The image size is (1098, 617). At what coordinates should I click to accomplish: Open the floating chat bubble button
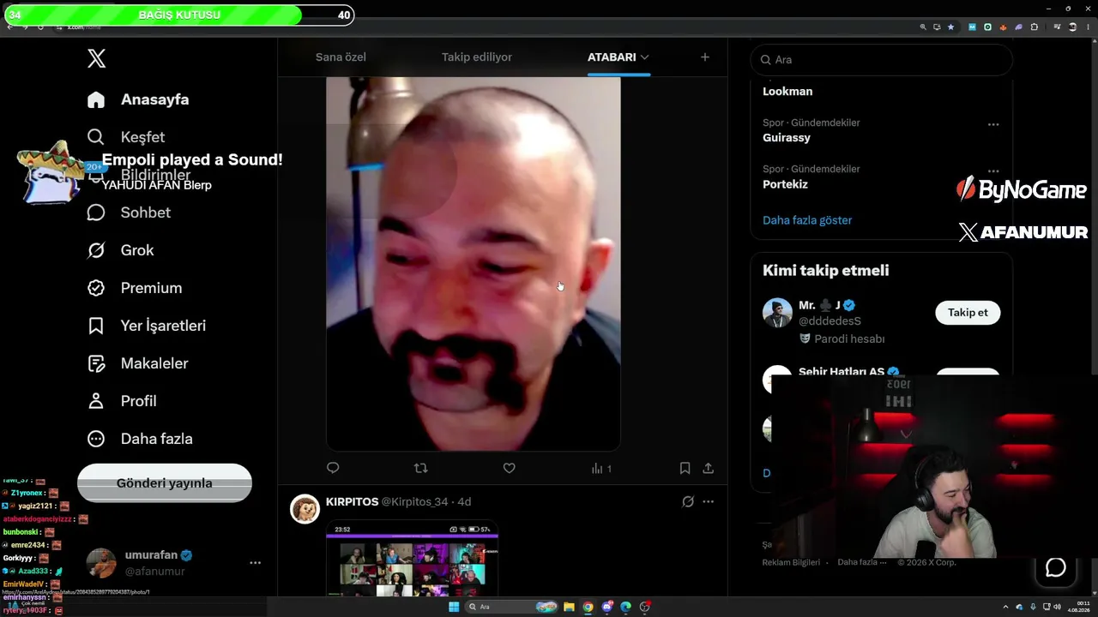[x=1056, y=567]
